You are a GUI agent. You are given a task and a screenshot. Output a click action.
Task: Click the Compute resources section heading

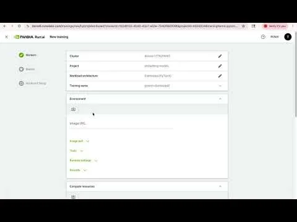pyautogui.click(x=82, y=186)
